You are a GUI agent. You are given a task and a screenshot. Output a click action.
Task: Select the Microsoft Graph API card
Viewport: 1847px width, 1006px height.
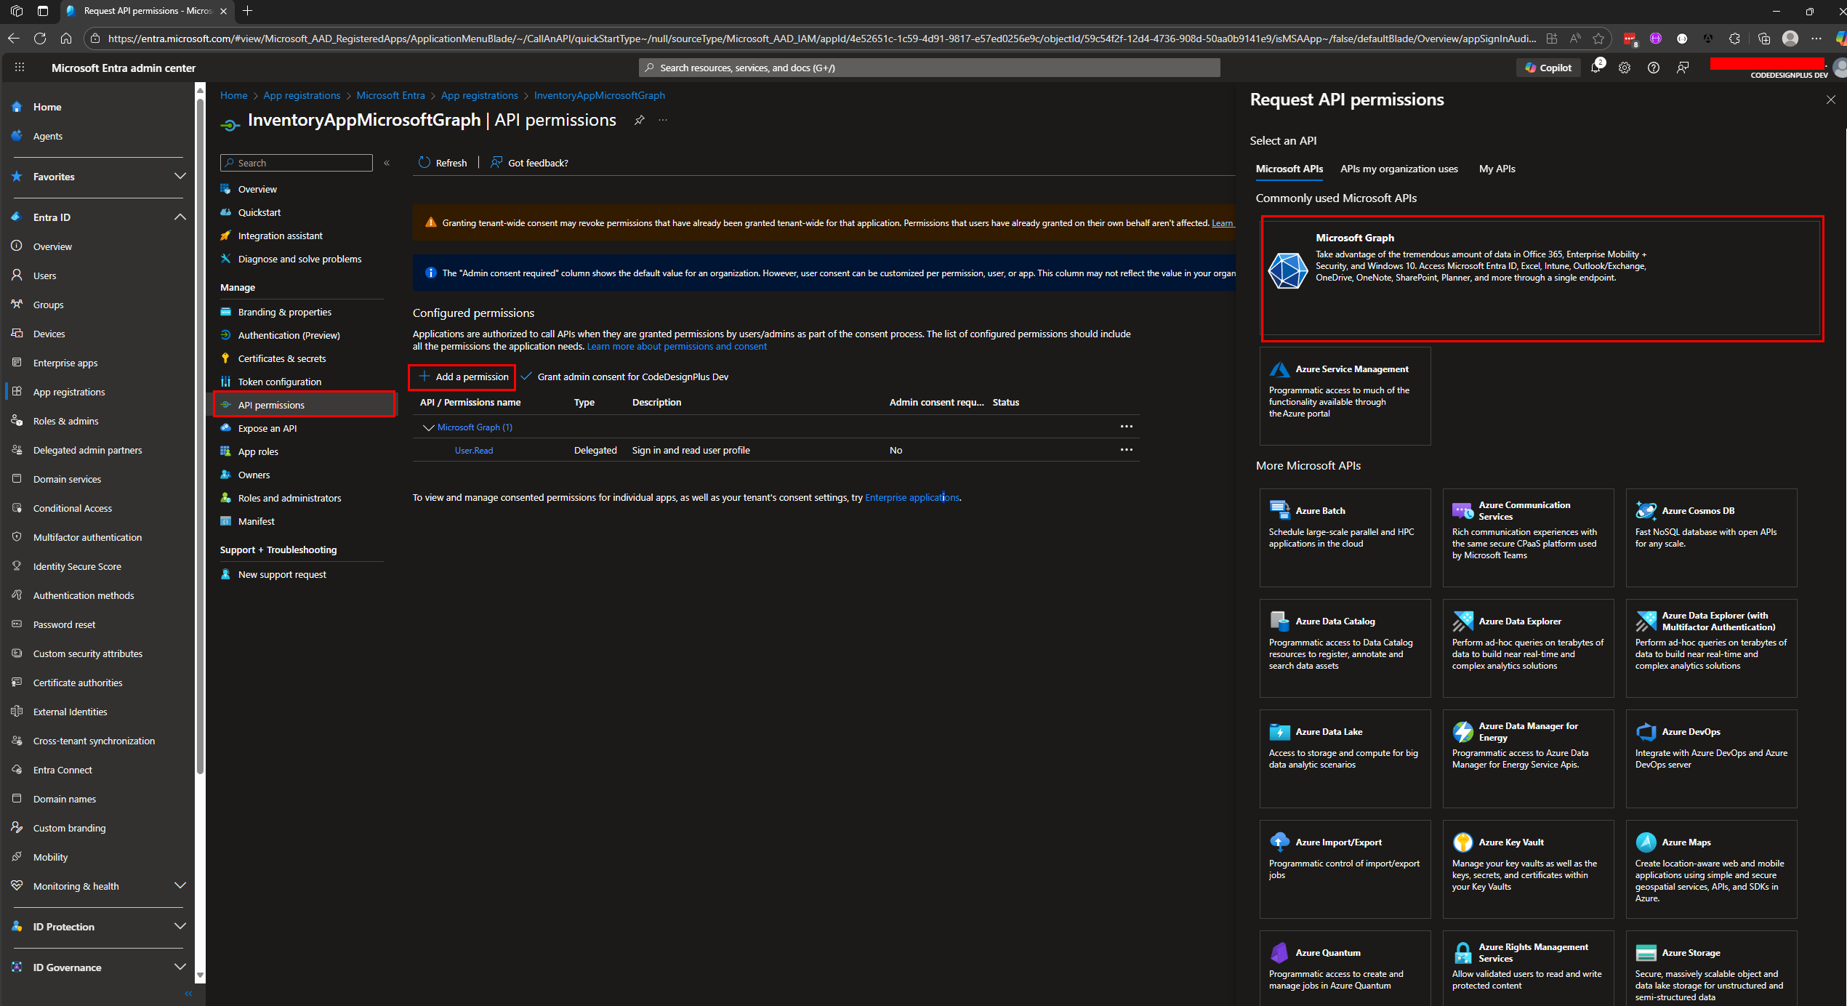coord(1542,278)
